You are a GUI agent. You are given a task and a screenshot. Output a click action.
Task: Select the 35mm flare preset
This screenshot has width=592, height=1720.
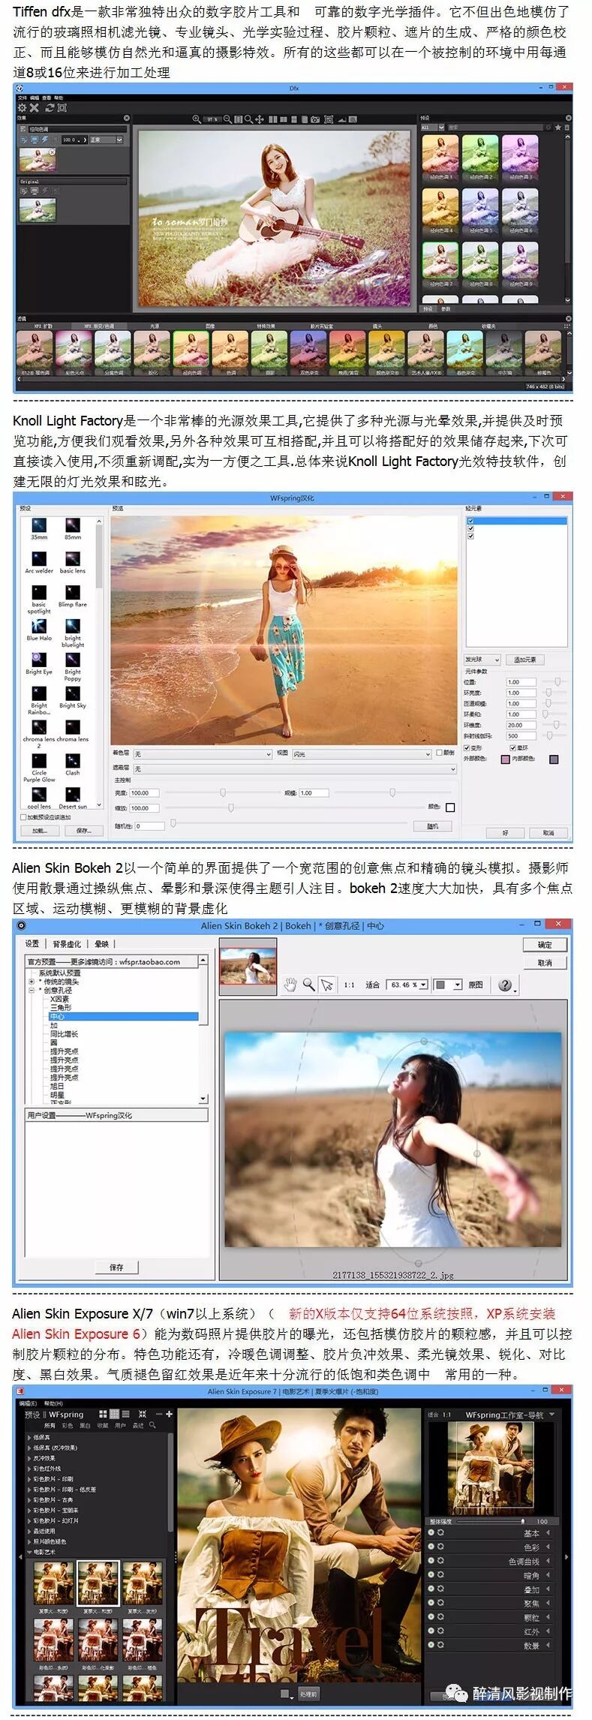click(x=39, y=528)
